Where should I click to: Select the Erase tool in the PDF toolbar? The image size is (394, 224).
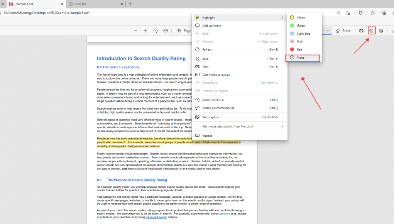coord(343,31)
